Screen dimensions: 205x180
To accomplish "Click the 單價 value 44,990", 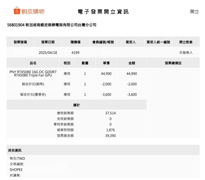I will coord(106,74).
